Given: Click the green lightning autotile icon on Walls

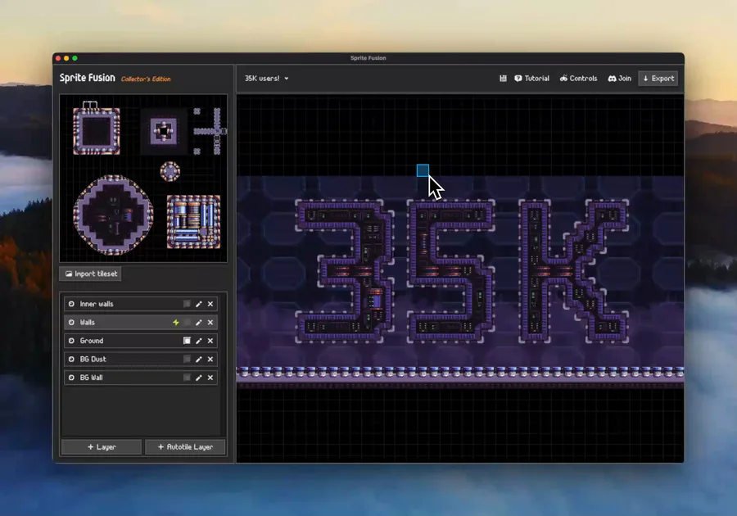Looking at the screenshot, I should (176, 323).
